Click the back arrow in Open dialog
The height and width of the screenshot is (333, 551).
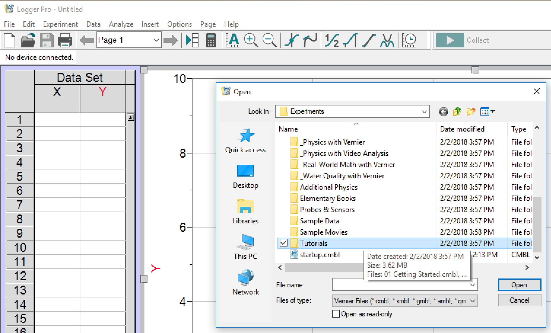coord(443,112)
